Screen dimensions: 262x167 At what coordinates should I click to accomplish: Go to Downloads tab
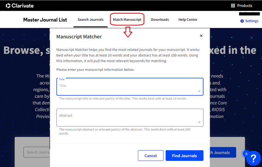(160, 20)
